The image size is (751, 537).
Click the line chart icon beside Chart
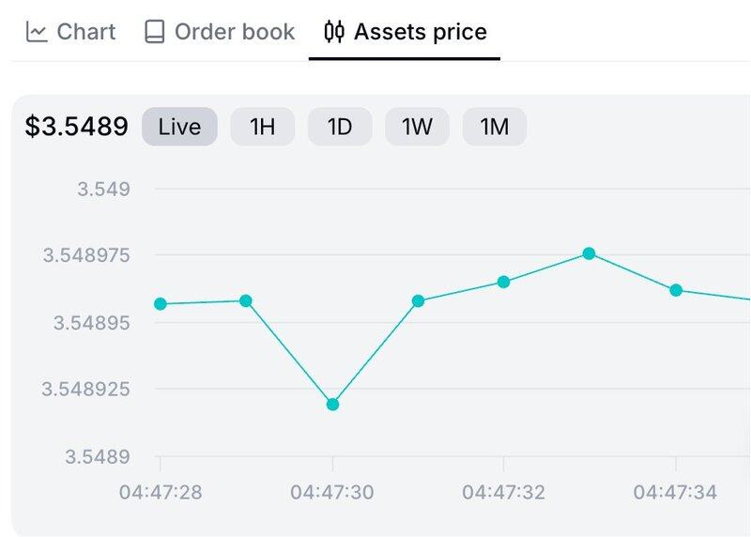click(x=37, y=32)
